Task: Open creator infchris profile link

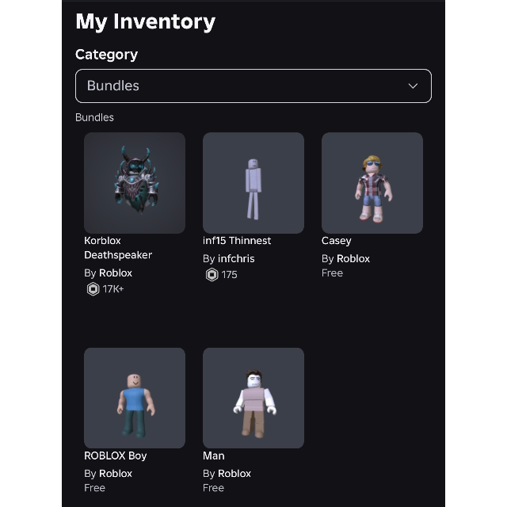Action: pos(236,259)
